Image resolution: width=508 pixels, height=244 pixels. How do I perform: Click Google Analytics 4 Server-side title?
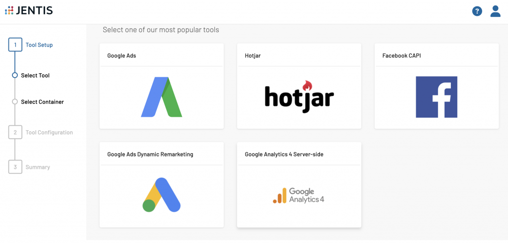284,154
